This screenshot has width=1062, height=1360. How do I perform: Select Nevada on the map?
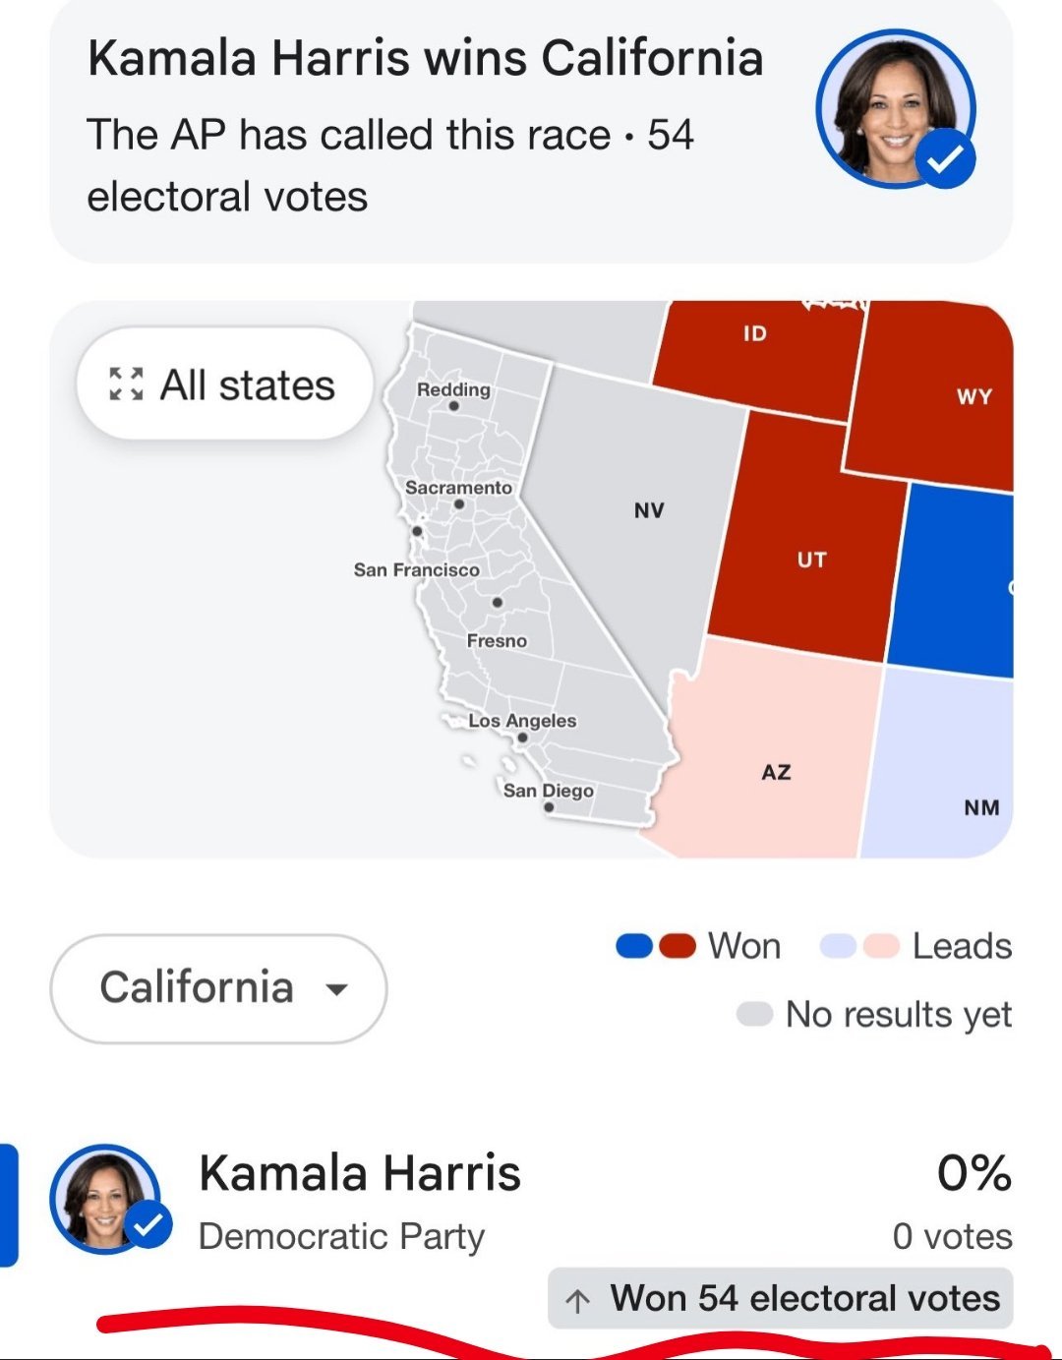[648, 510]
